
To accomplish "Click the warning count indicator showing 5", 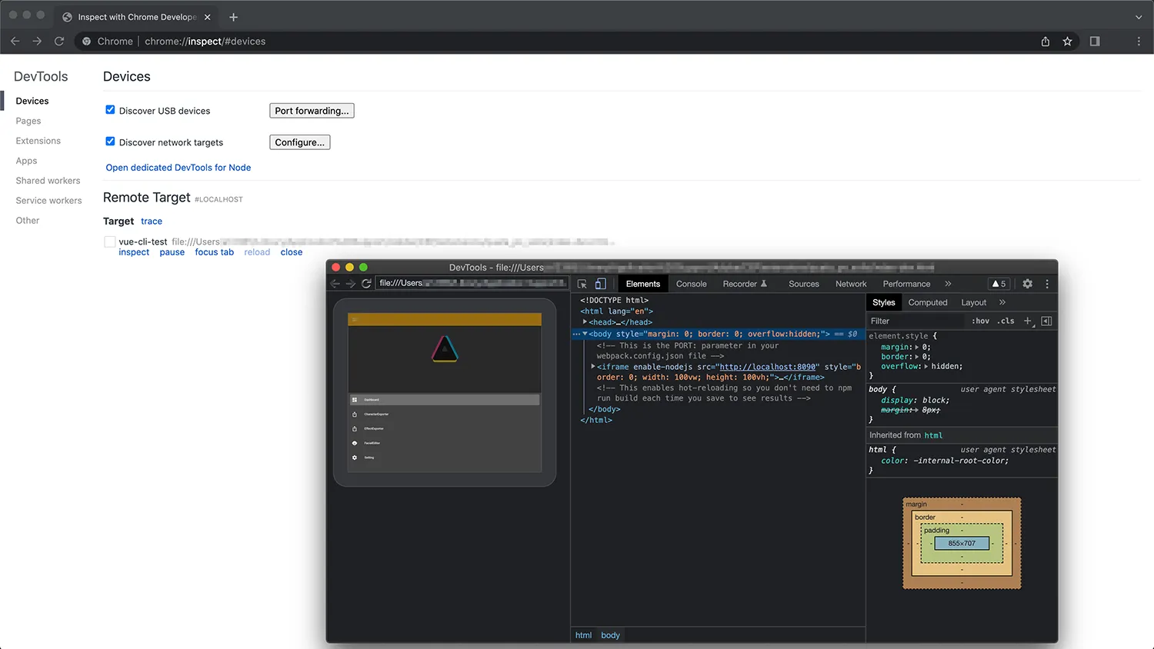I will click(999, 283).
